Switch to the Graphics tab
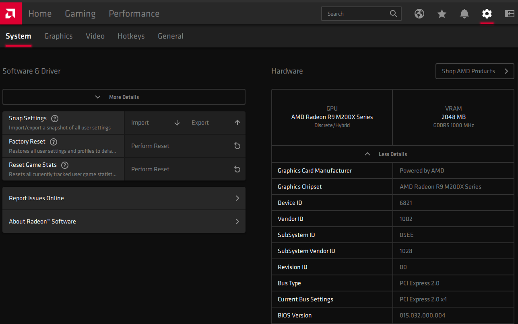This screenshot has height=324, width=518. pos(58,36)
